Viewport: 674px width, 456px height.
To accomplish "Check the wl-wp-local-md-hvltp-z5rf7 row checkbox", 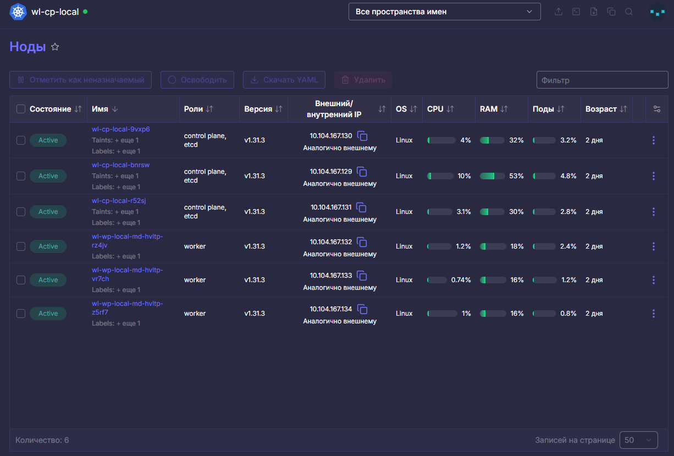I will 21,314.
